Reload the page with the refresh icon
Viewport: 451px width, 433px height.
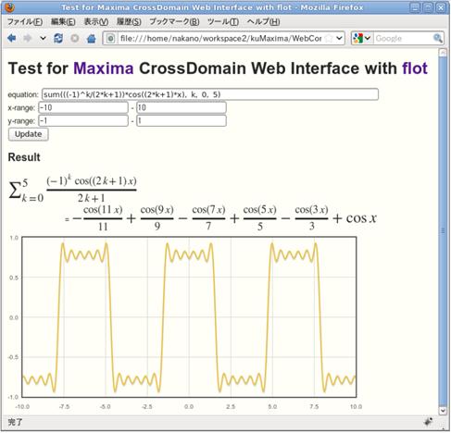coord(58,38)
